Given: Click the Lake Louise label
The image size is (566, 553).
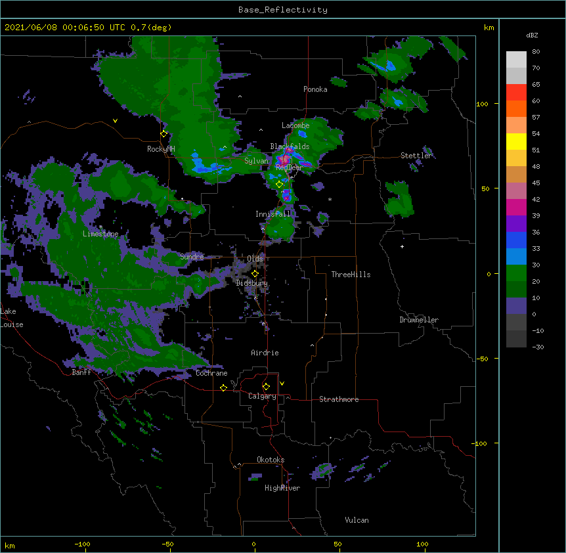Looking at the screenshot, I should tap(12, 318).
